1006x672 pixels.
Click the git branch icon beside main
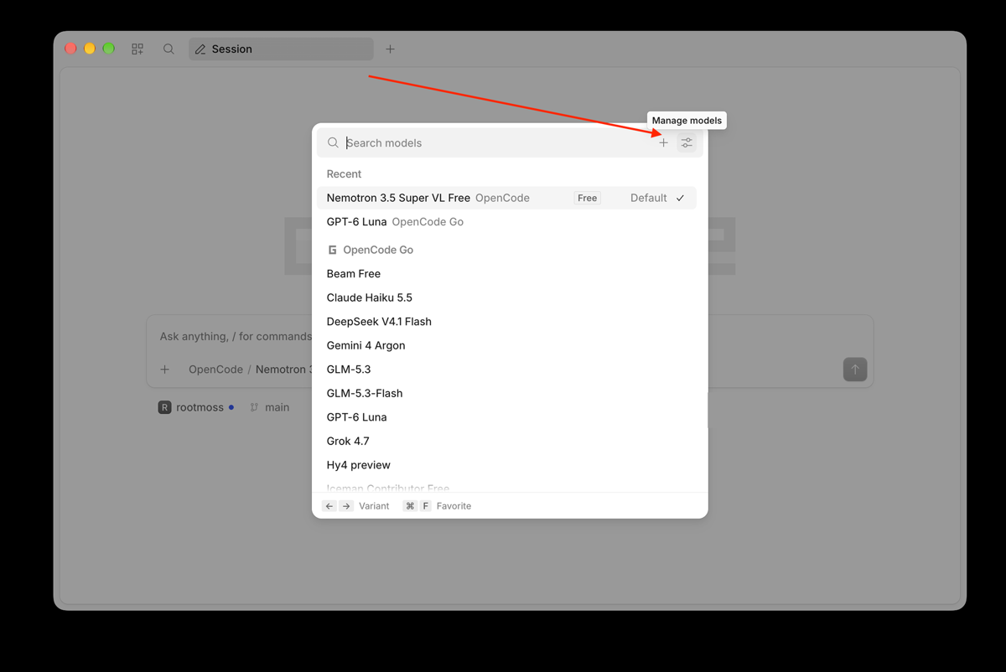(x=254, y=407)
